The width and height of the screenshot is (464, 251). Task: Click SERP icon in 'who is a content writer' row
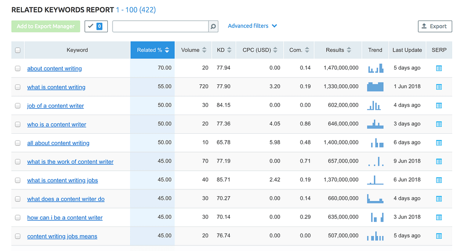439,124
